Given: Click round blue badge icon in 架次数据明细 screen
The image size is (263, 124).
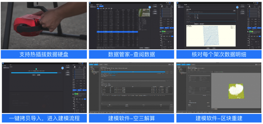Looking at the screenshot, I should click(x=237, y=7).
